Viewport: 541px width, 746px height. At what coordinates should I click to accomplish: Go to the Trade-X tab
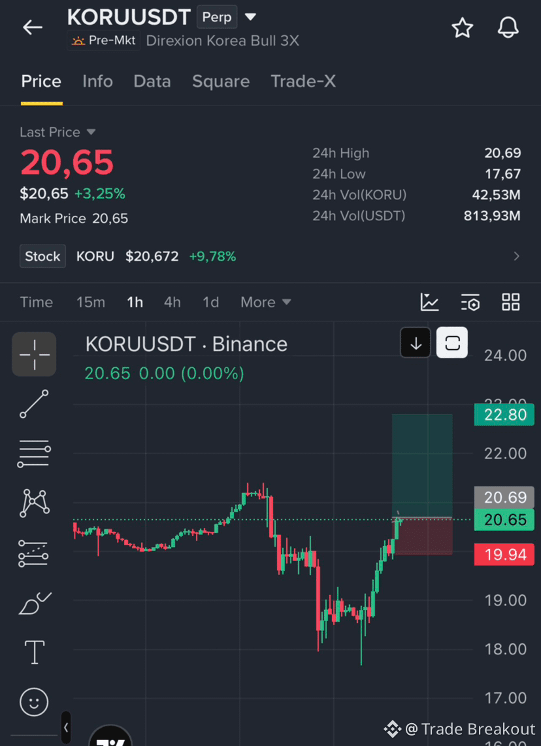(303, 81)
